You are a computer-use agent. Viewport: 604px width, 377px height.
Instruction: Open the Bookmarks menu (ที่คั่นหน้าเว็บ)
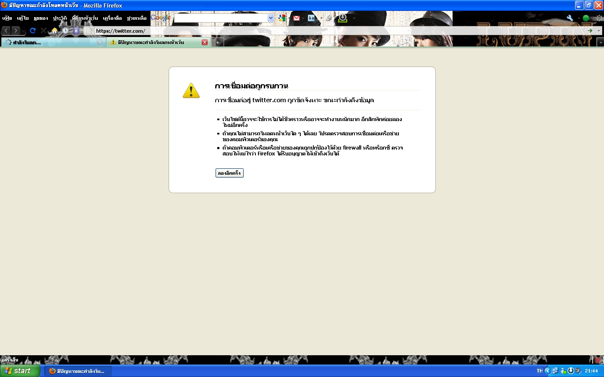(x=85, y=18)
